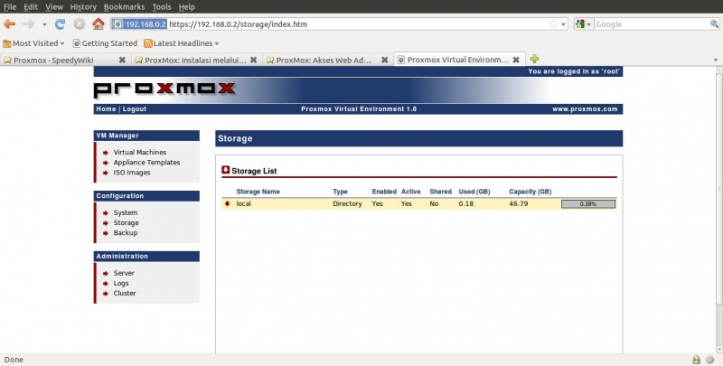Viewport: 723px width, 366px height.
Task: Open the Getting Started bookmark
Action: click(105, 43)
